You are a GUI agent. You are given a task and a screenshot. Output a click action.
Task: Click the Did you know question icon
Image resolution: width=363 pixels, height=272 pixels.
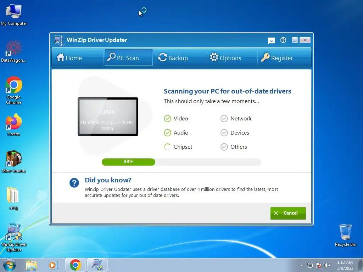pyautogui.click(x=74, y=183)
